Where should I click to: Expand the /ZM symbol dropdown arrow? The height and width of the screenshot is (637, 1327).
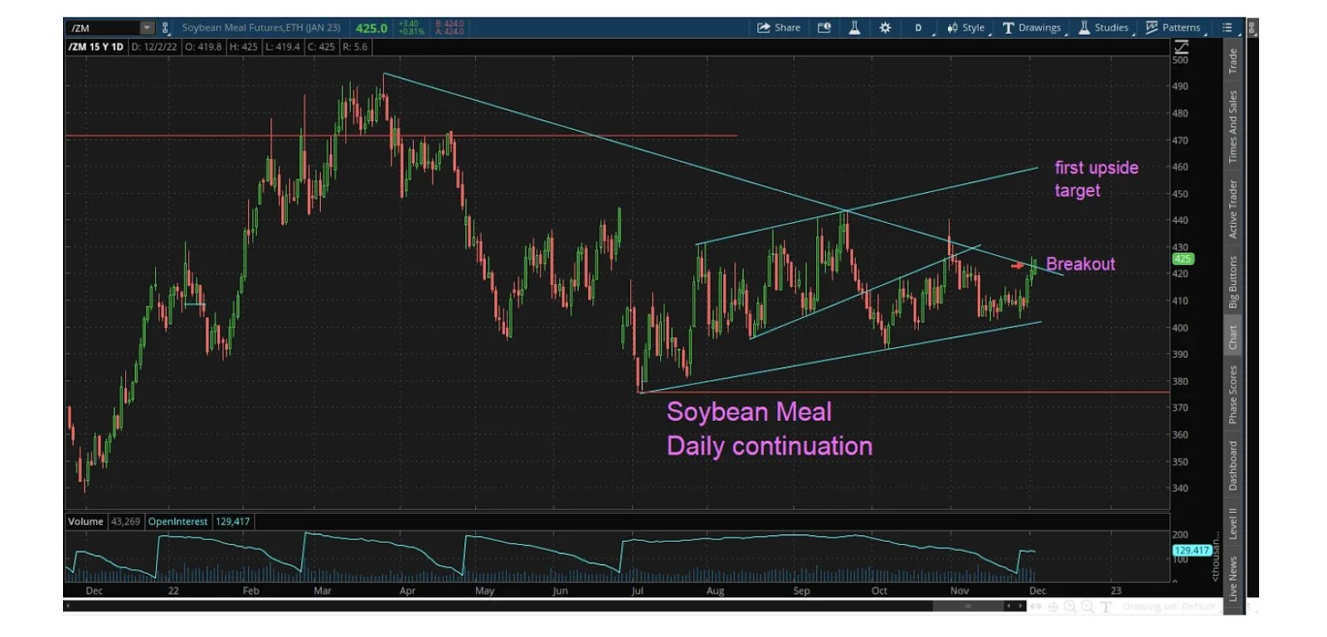pyautogui.click(x=147, y=28)
